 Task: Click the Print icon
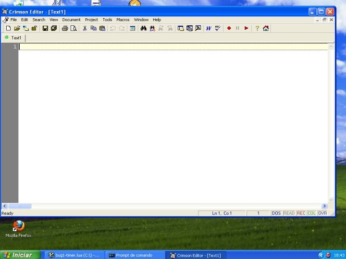pos(65,28)
